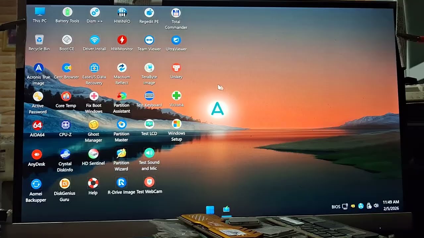Screen dimensions: 424x238
Task: Open the volume speaker tray icon
Action: pos(376,205)
